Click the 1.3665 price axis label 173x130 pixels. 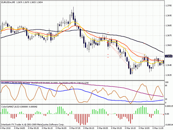point(169,45)
